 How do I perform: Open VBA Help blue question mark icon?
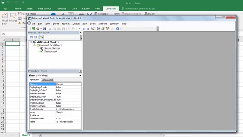pos(117,28)
